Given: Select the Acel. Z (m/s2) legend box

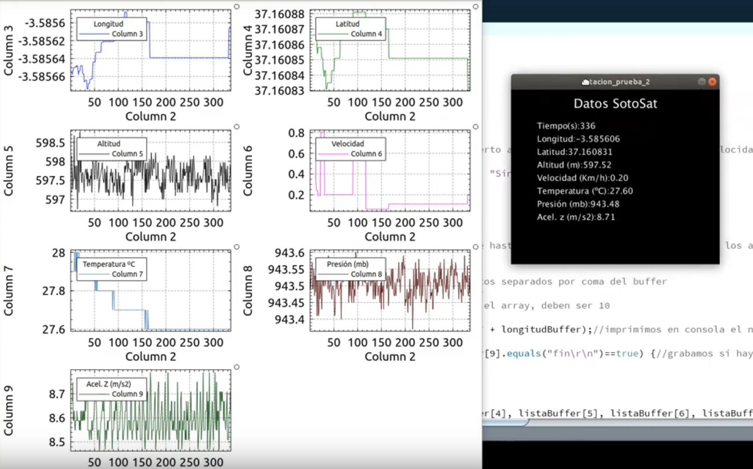Looking at the screenshot, I should click(112, 389).
